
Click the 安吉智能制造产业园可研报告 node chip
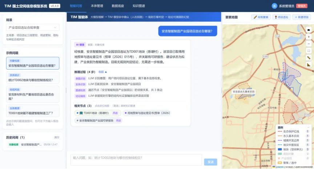(98, 121)
